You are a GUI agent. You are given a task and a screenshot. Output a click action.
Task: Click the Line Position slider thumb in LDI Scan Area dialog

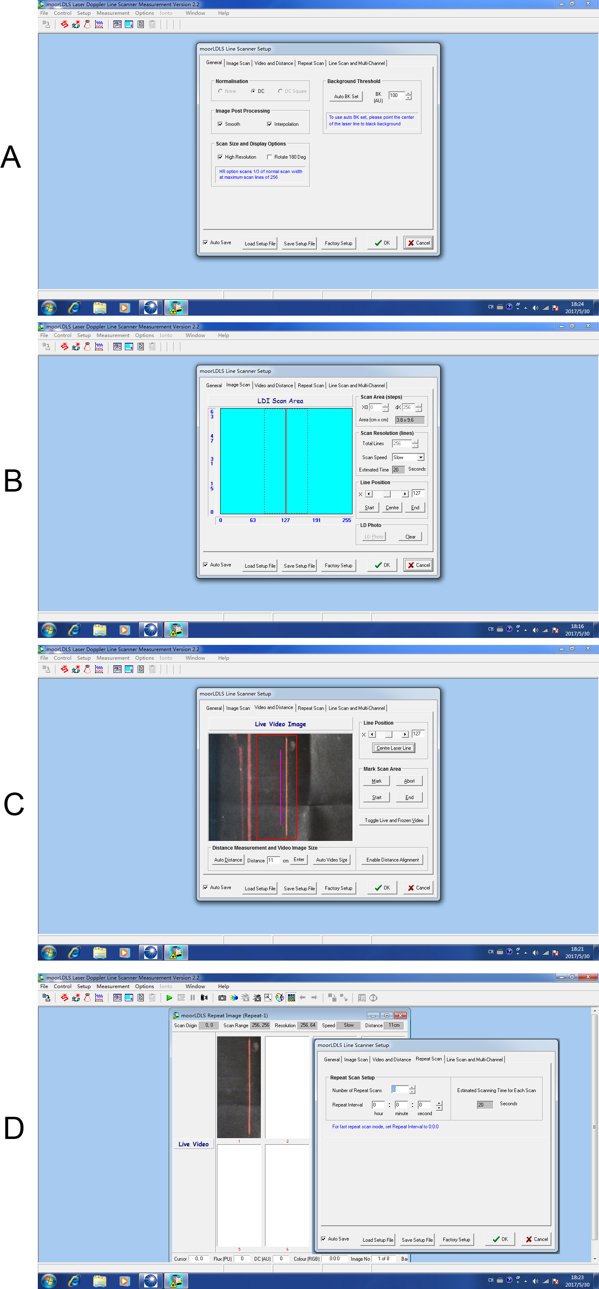[x=387, y=494]
